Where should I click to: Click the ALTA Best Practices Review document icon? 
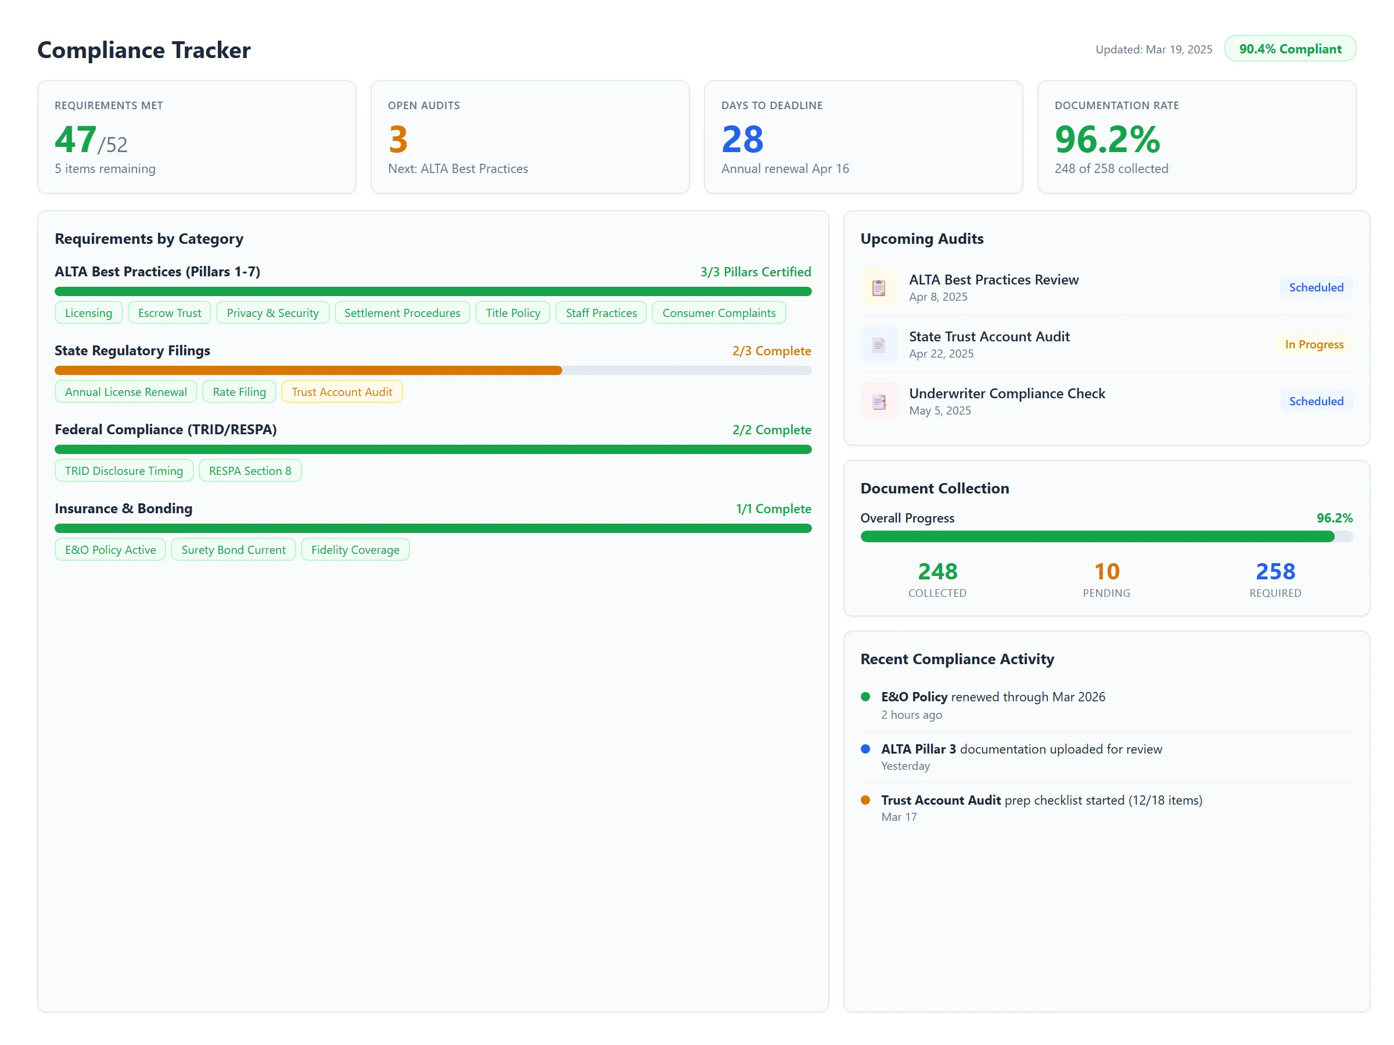click(x=879, y=287)
